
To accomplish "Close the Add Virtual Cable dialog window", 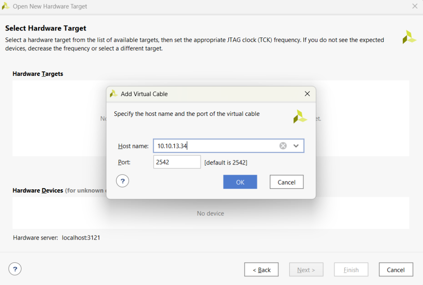I will pyautogui.click(x=307, y=94).
